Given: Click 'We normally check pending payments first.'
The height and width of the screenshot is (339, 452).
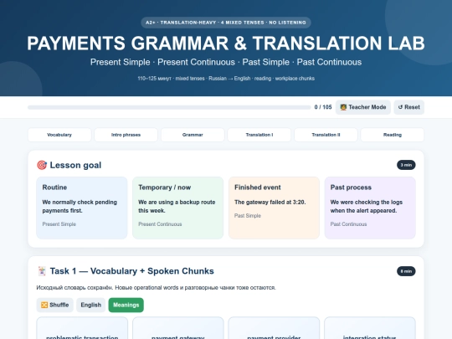Looking at the screenshot, I should point(80,207).
